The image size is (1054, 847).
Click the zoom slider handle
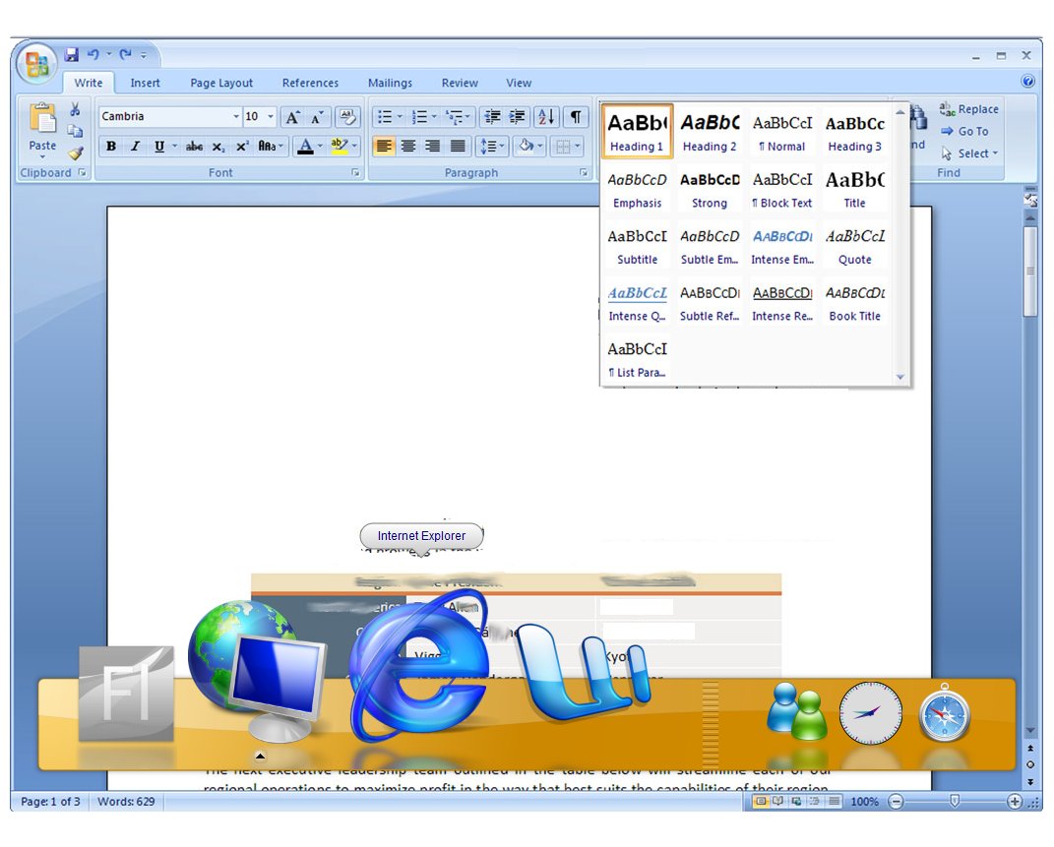tap(954, 801)
